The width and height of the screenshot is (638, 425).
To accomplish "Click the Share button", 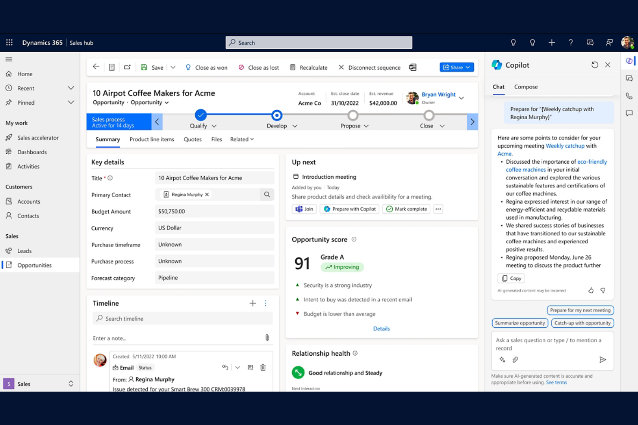I will [457, 67].
